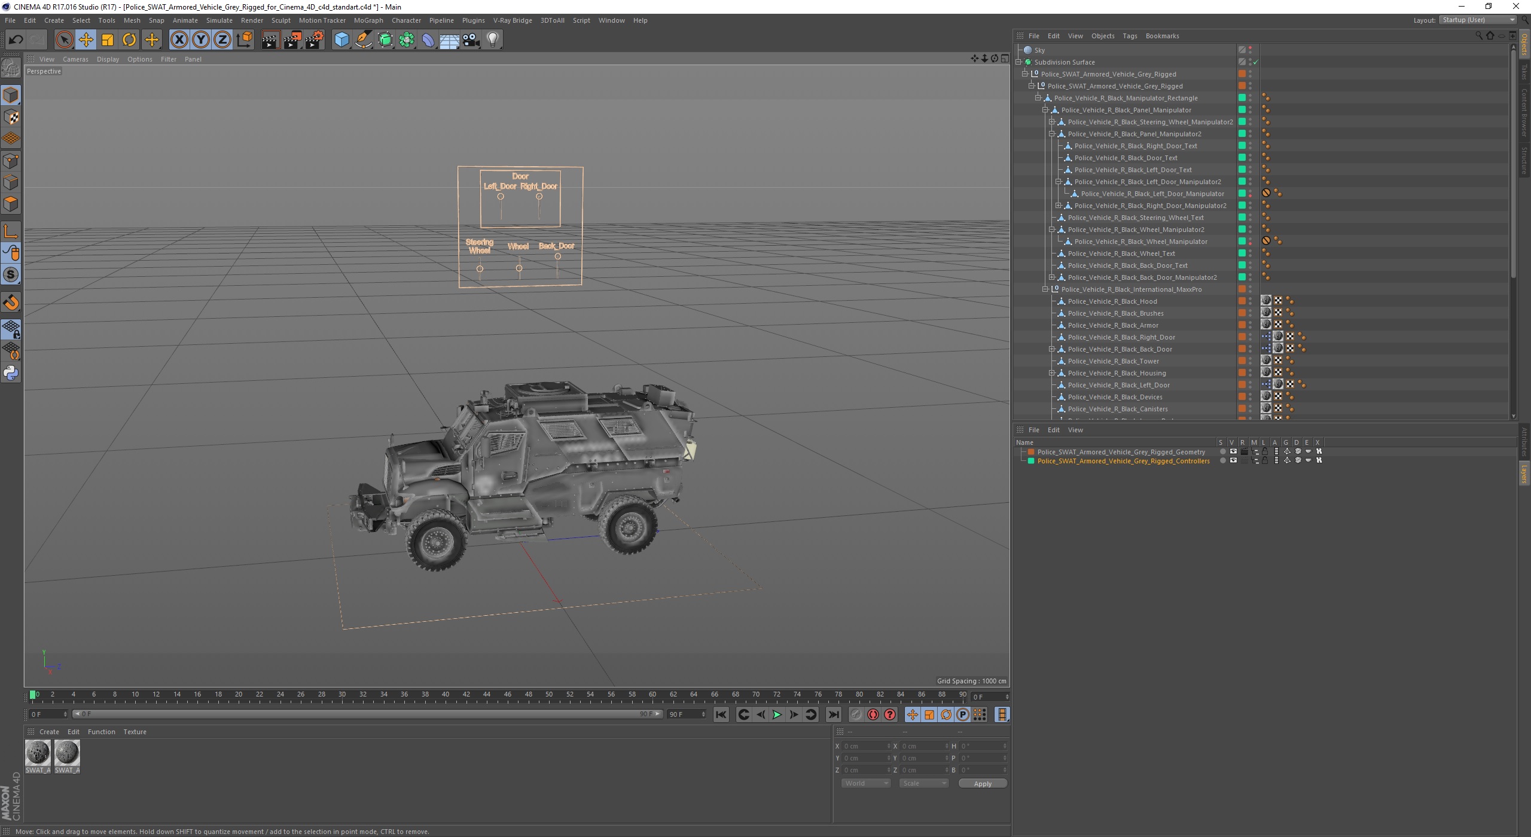Click the Enable Snap magnet icon

pos(11,303)
